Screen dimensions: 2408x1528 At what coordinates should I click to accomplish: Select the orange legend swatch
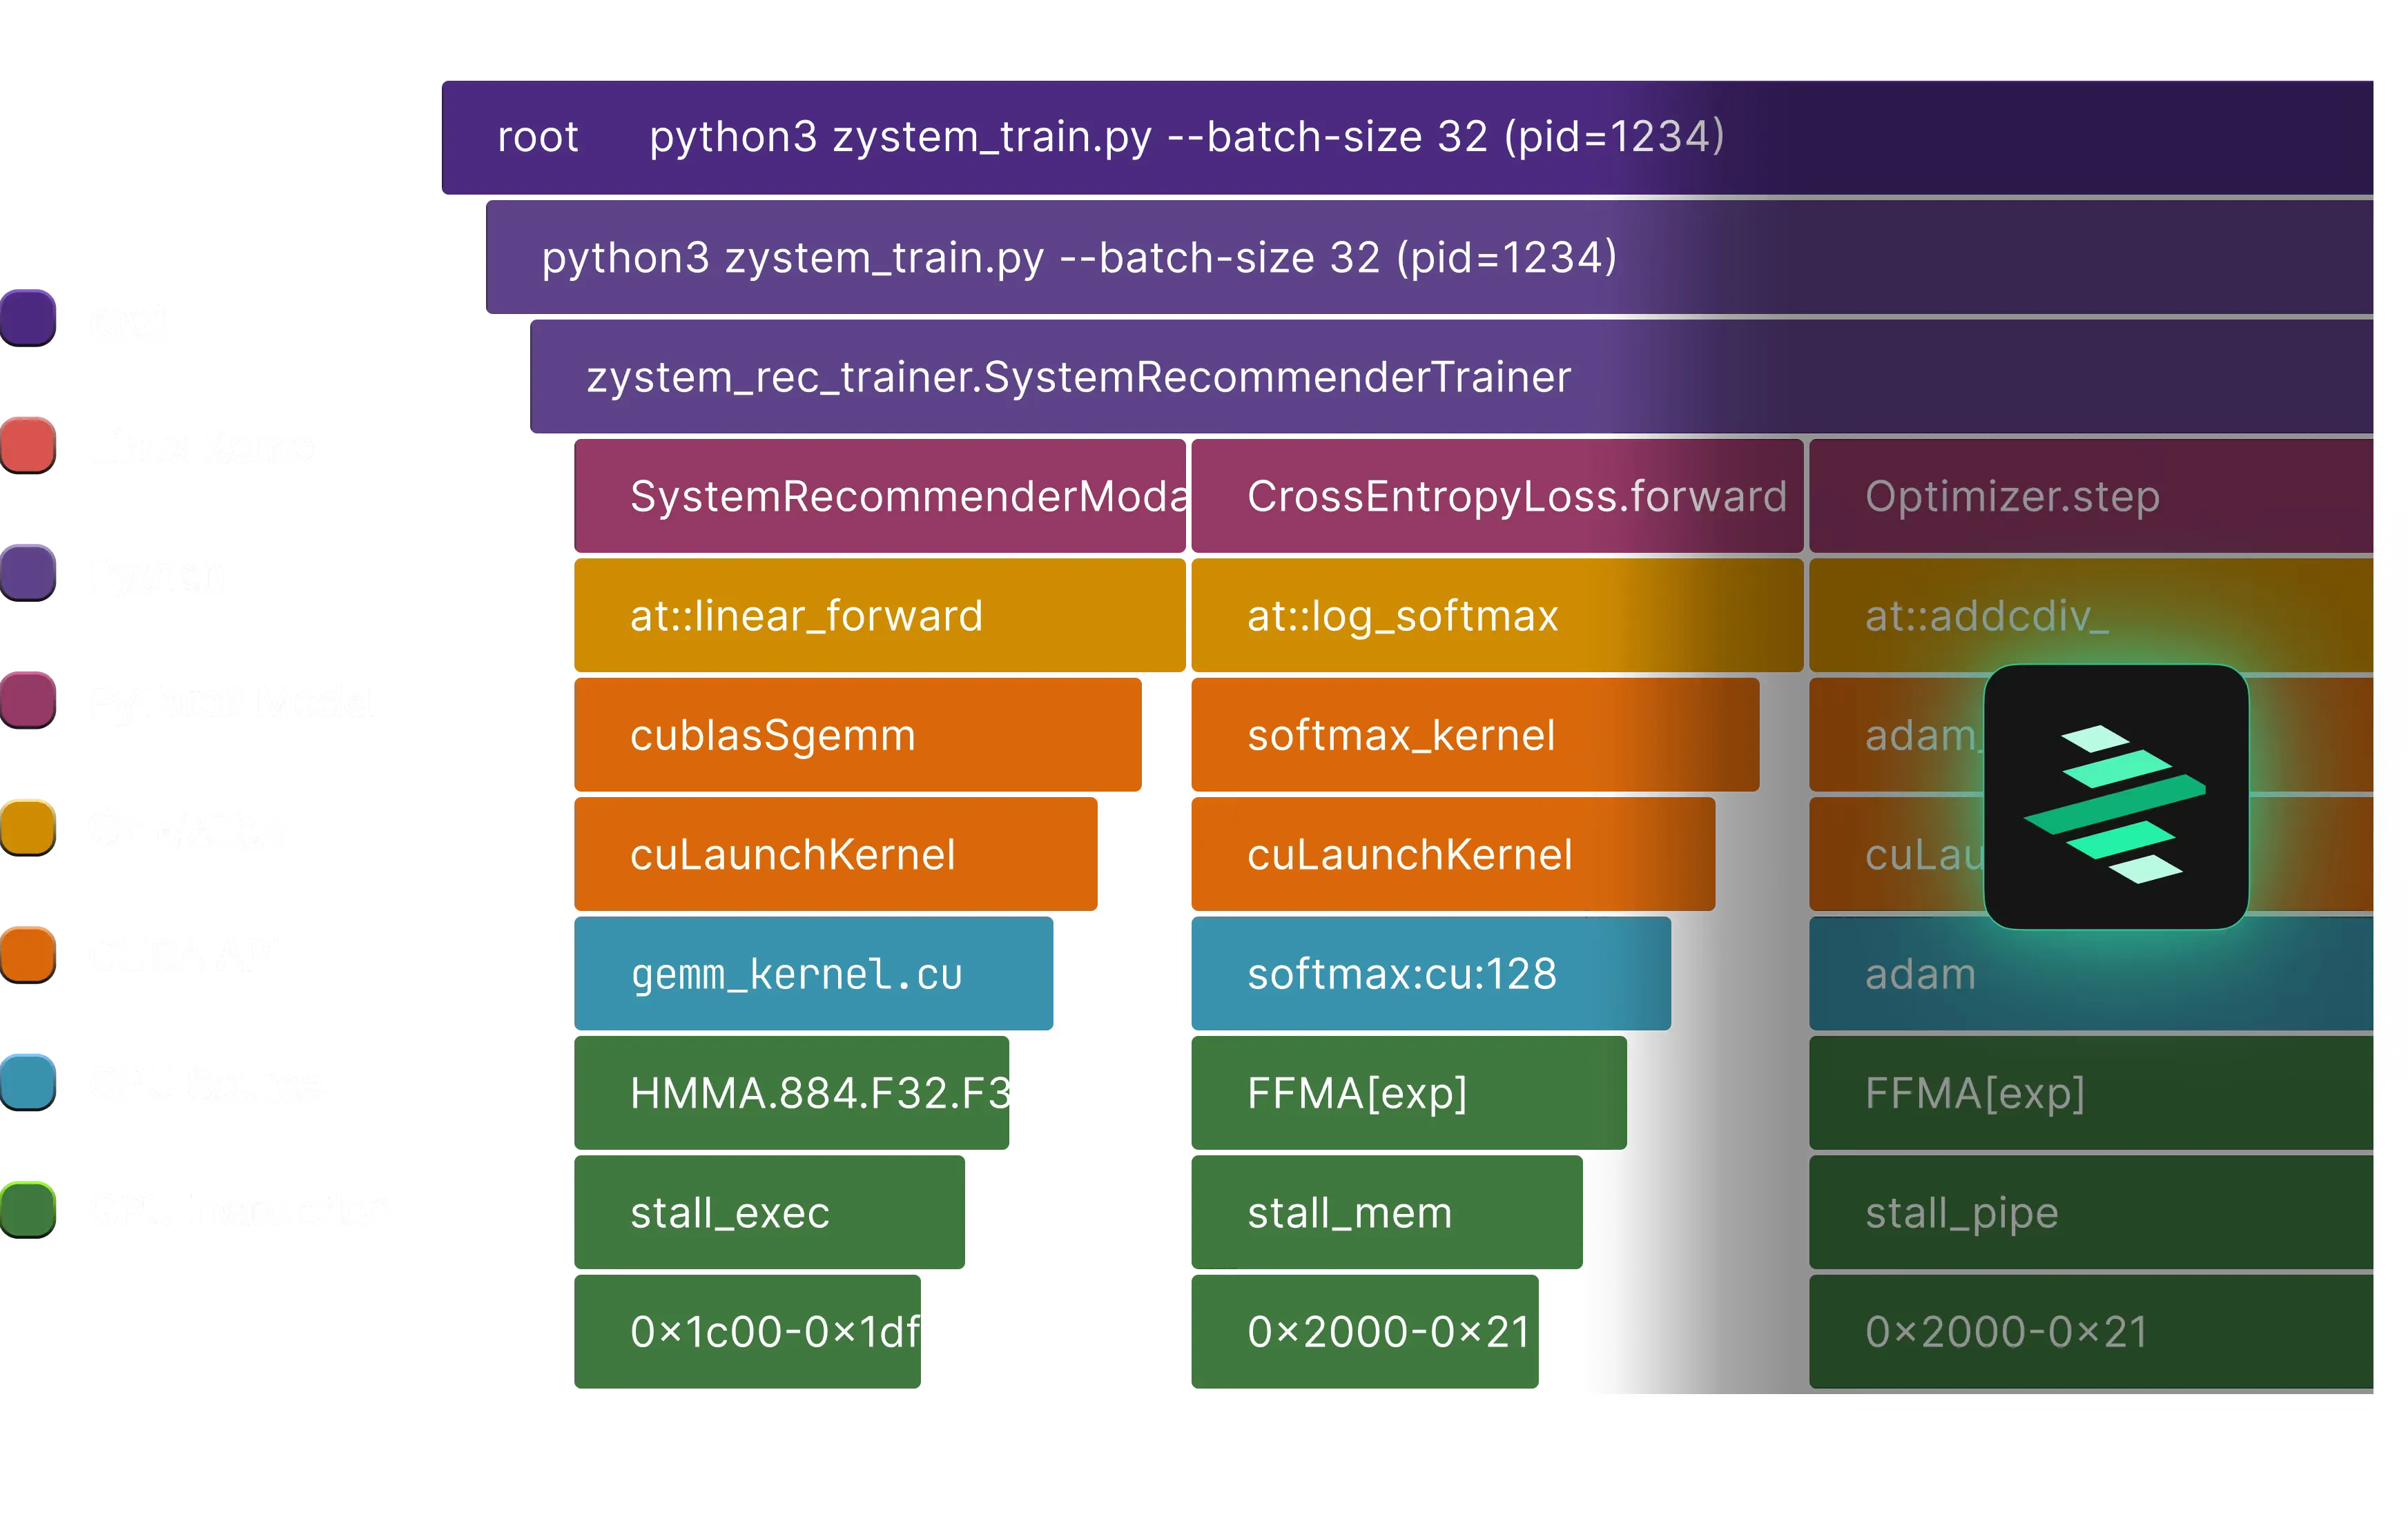pos(28,955)
